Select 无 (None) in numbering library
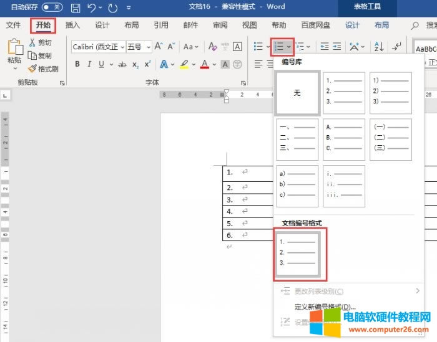 pos(297,93)
